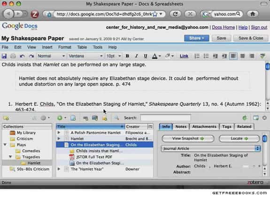Click the numbered list icon
This screenshot has width=270, height=197.
click(x=197, y=56)
